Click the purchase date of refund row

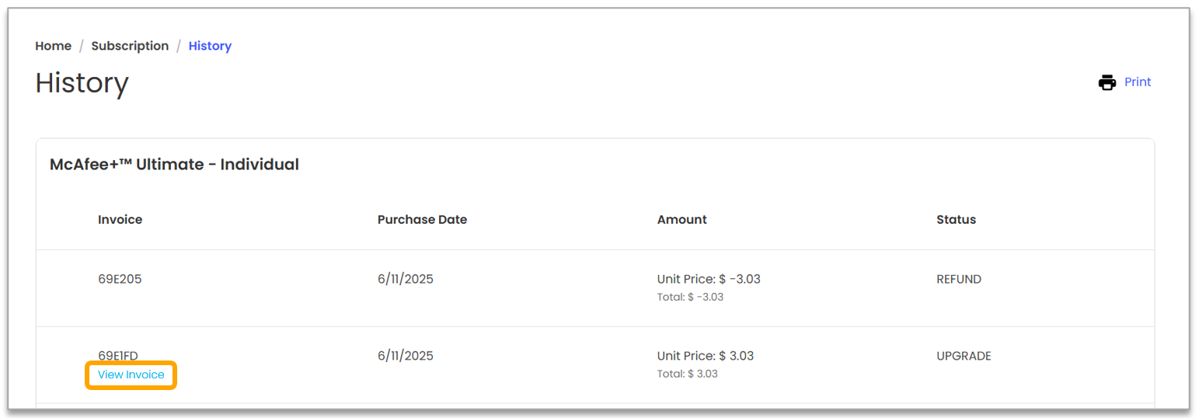[405, 279]
